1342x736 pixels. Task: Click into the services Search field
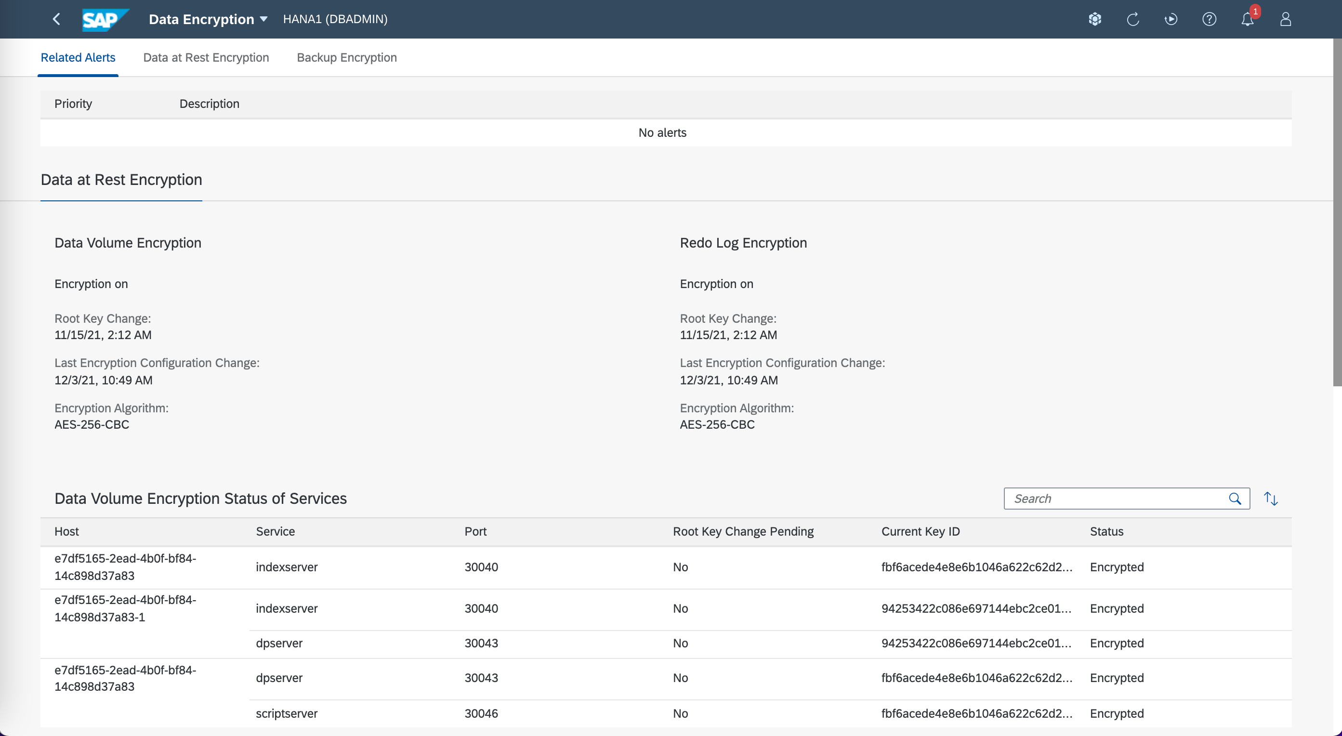point(1115,499)
